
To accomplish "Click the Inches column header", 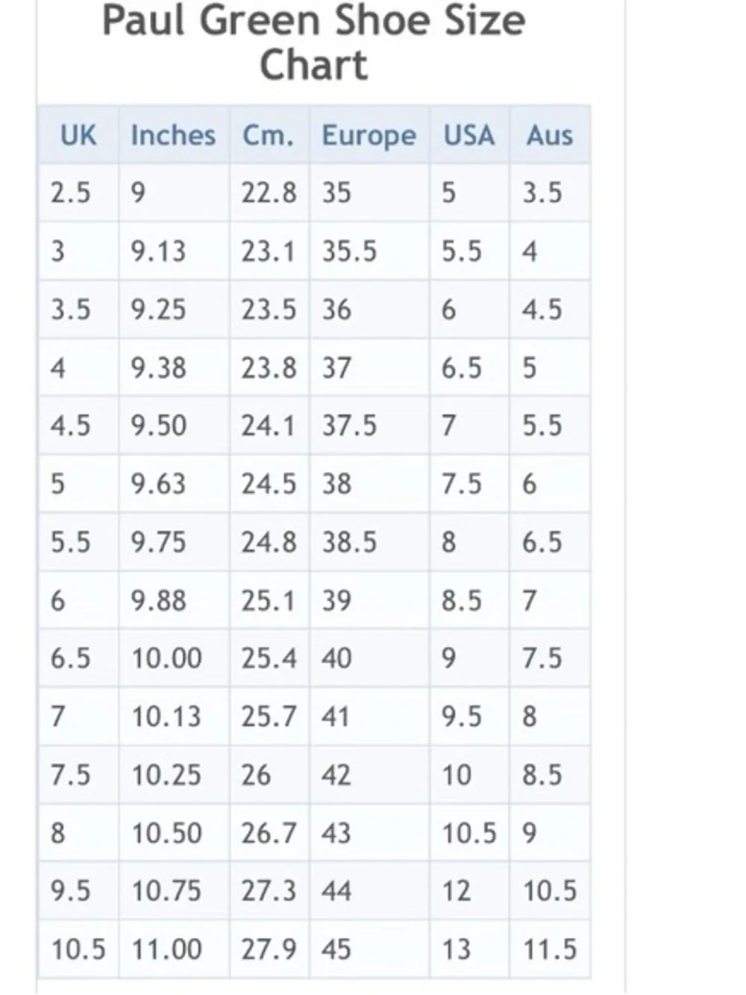I will tap(174, 135).
